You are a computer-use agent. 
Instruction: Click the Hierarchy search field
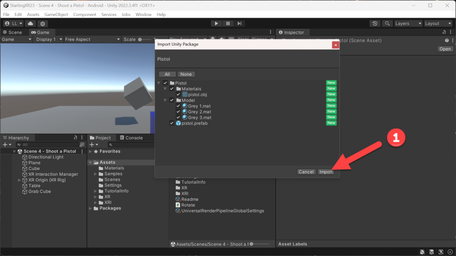coord(48,145)
